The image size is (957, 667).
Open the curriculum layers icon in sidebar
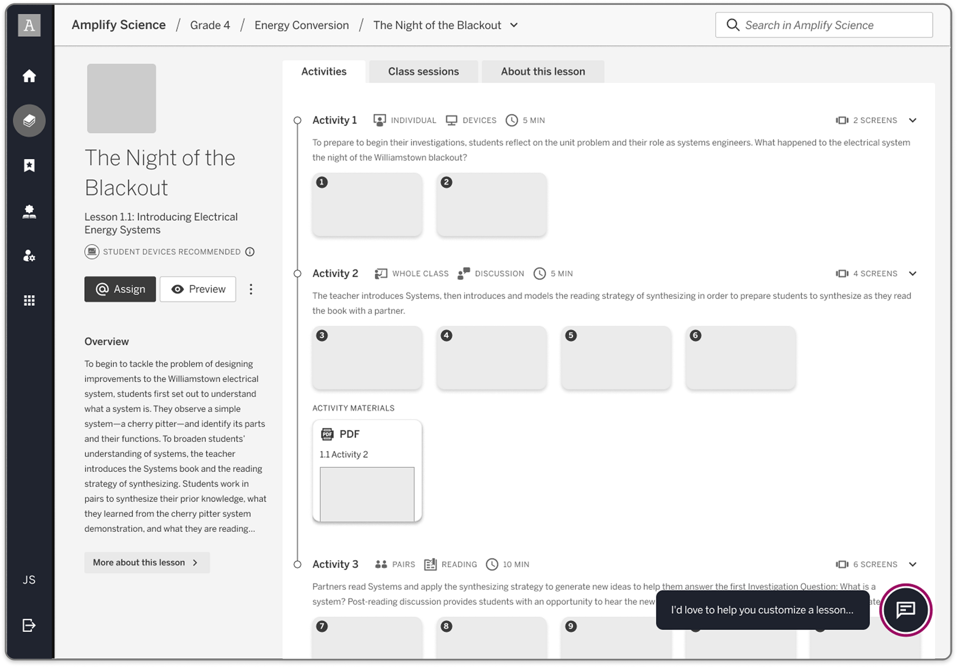pyautogui.click(x=29, y=121)
